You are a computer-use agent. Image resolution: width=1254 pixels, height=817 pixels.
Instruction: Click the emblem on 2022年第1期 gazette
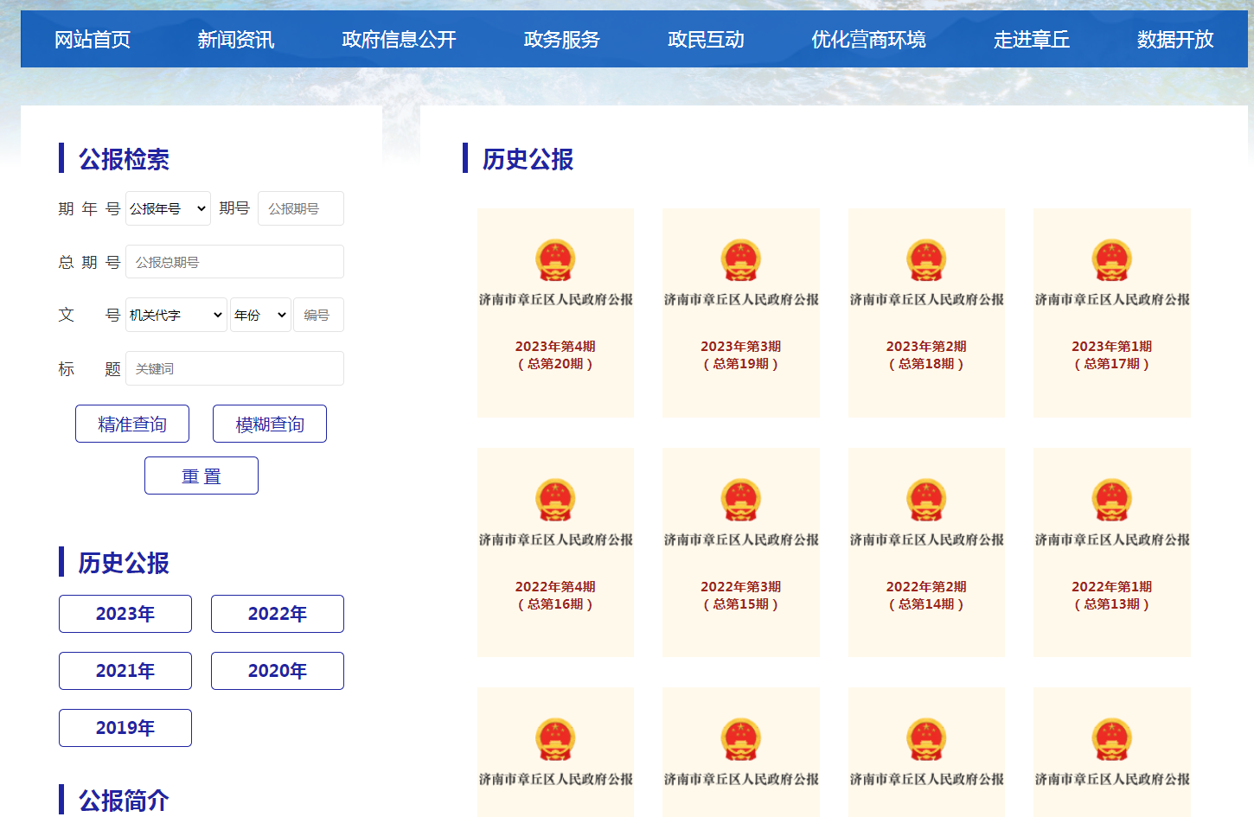pyautogui.click(x=1112, y=500)
